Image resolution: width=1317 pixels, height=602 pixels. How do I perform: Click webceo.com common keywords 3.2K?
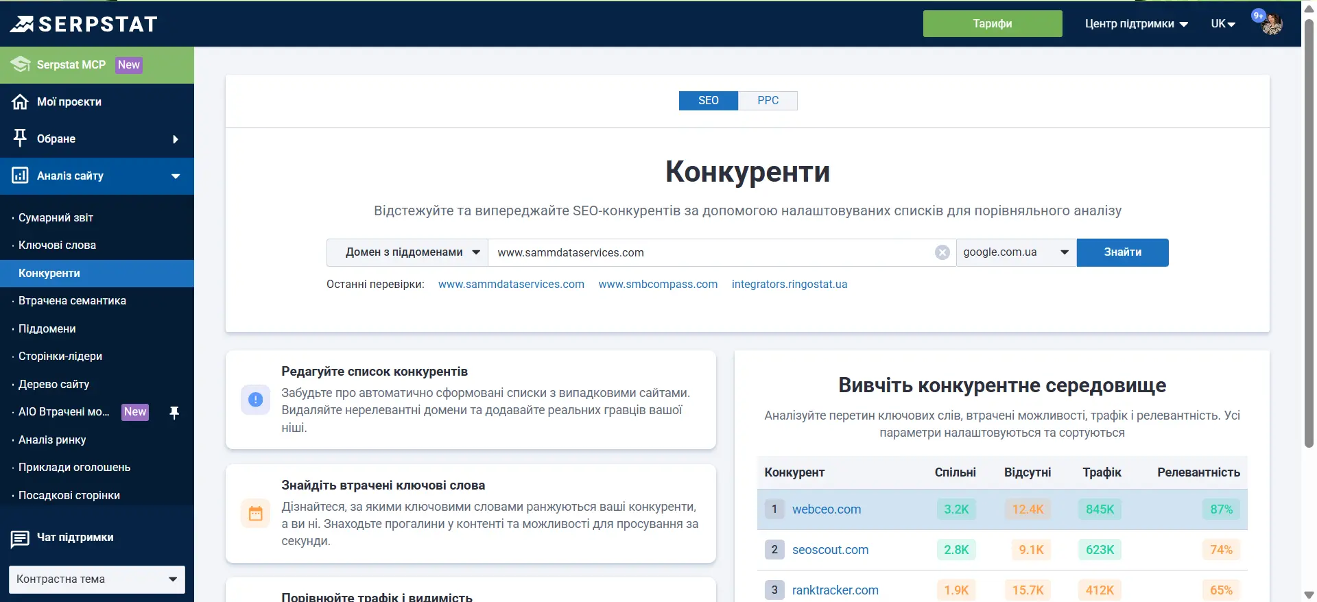tap(956, 509)
